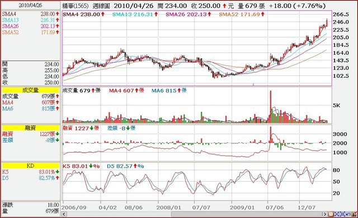Click the calendar/clock period icon
358x218 pixels.
[x=331, y=214]
